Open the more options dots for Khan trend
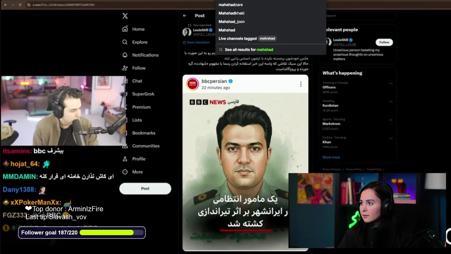The width and height of the screenshot is (451, 254). (x=391, y=138)
